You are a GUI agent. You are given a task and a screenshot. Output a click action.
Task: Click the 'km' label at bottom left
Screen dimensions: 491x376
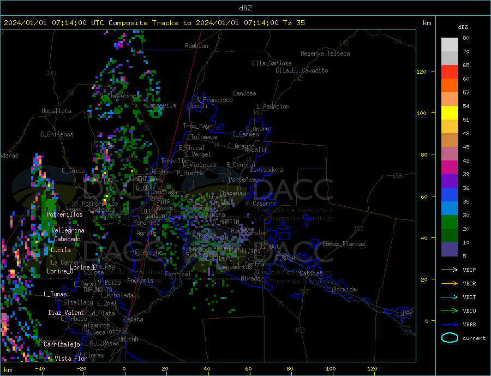tap(8, 370)
